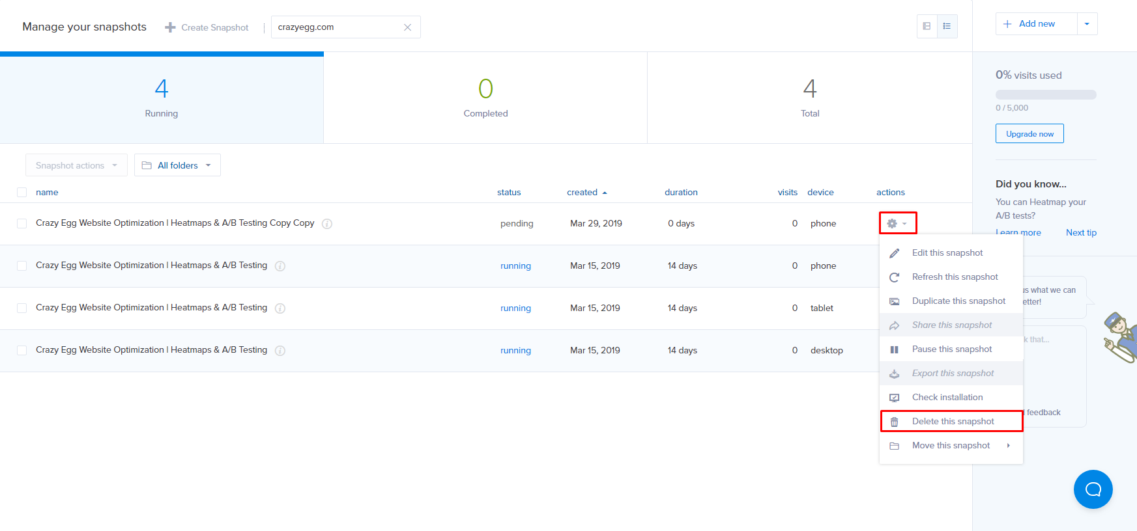1137x531 pixels.
Task: Choose Check installation from the menu
Action: coord(951,398)
